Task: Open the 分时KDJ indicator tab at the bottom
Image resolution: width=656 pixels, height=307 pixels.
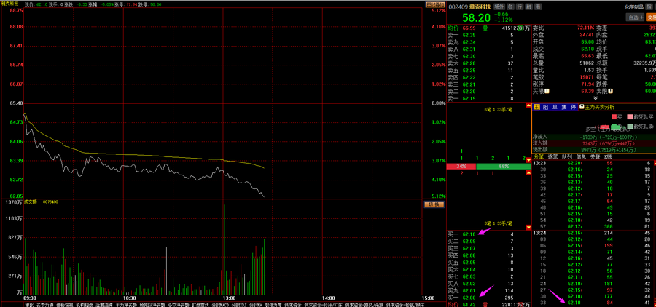Action: click(x=239, y=305)
